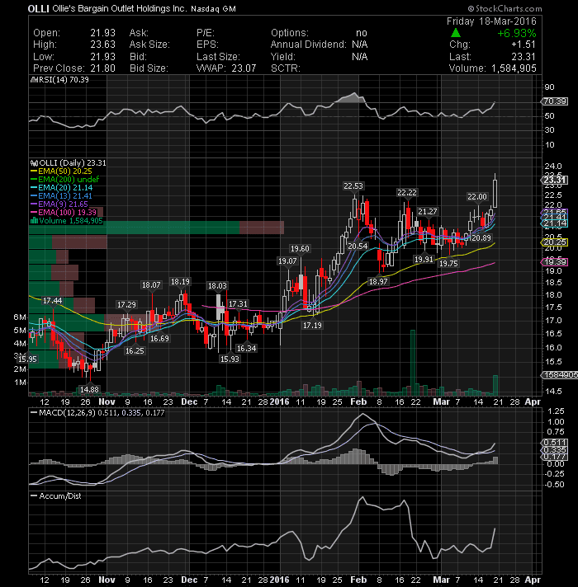Click the RSI(14) 70.39 indicator label
578x587 pixels.
point(60,80)
